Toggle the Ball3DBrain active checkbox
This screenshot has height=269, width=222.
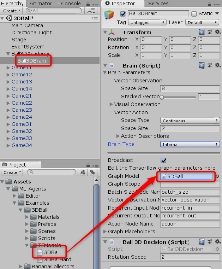click(x=123, y=14)
